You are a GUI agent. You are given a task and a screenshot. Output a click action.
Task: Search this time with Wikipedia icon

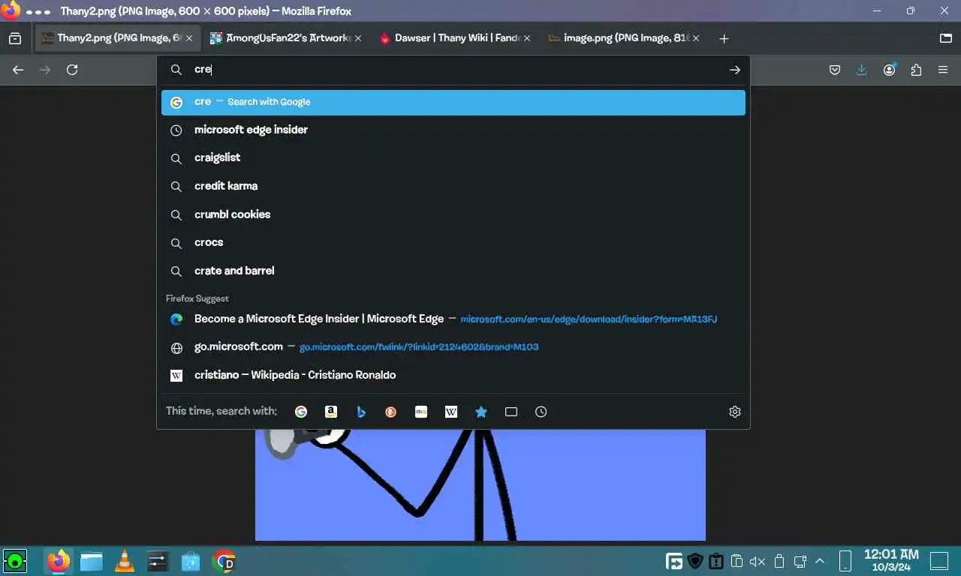tap(451, 412)
